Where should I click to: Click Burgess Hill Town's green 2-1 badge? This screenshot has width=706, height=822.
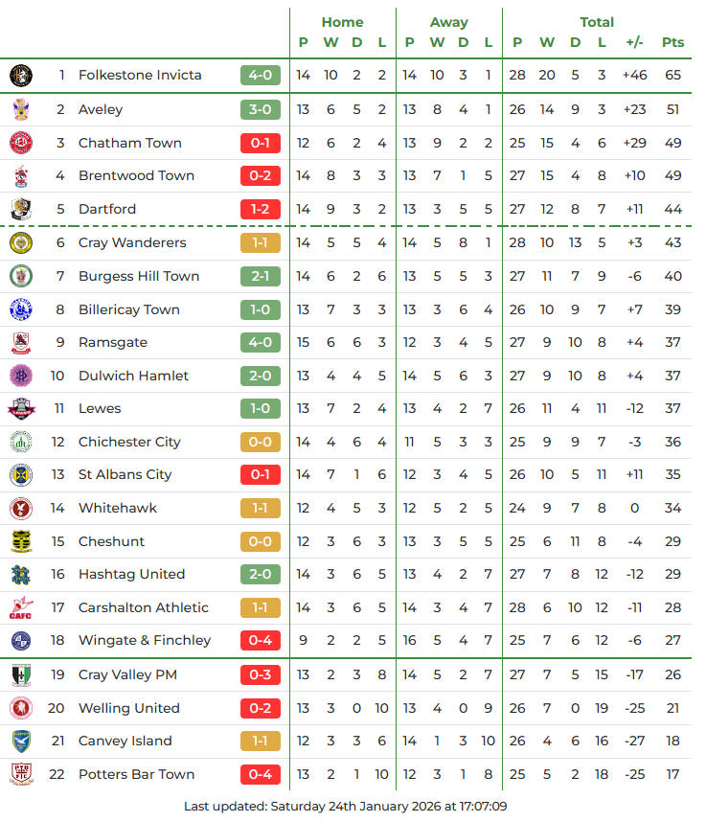[261, 276]
